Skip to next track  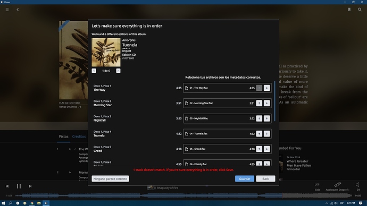30,186
